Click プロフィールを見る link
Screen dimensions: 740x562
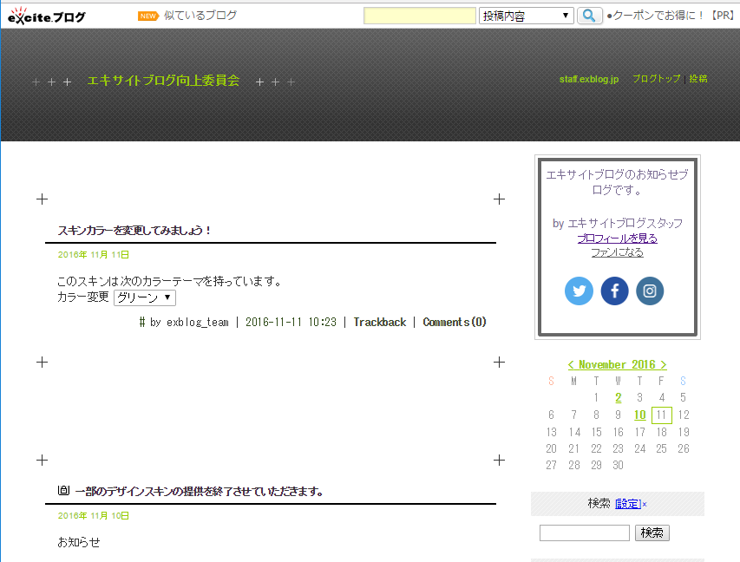point(618,239)
